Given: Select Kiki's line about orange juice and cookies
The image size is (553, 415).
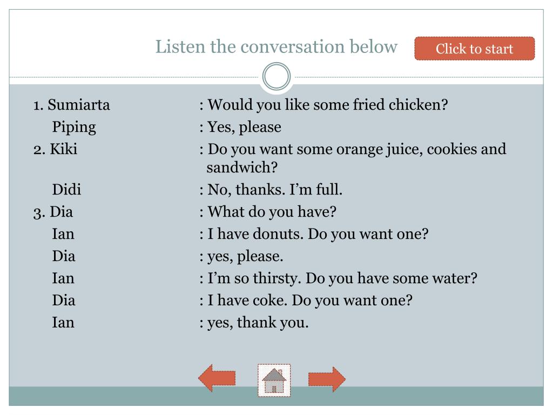Looking at the screenshot, I should [x=356, y=158].
